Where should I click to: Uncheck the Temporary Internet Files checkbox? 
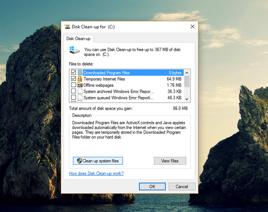[x=74, y=79]
